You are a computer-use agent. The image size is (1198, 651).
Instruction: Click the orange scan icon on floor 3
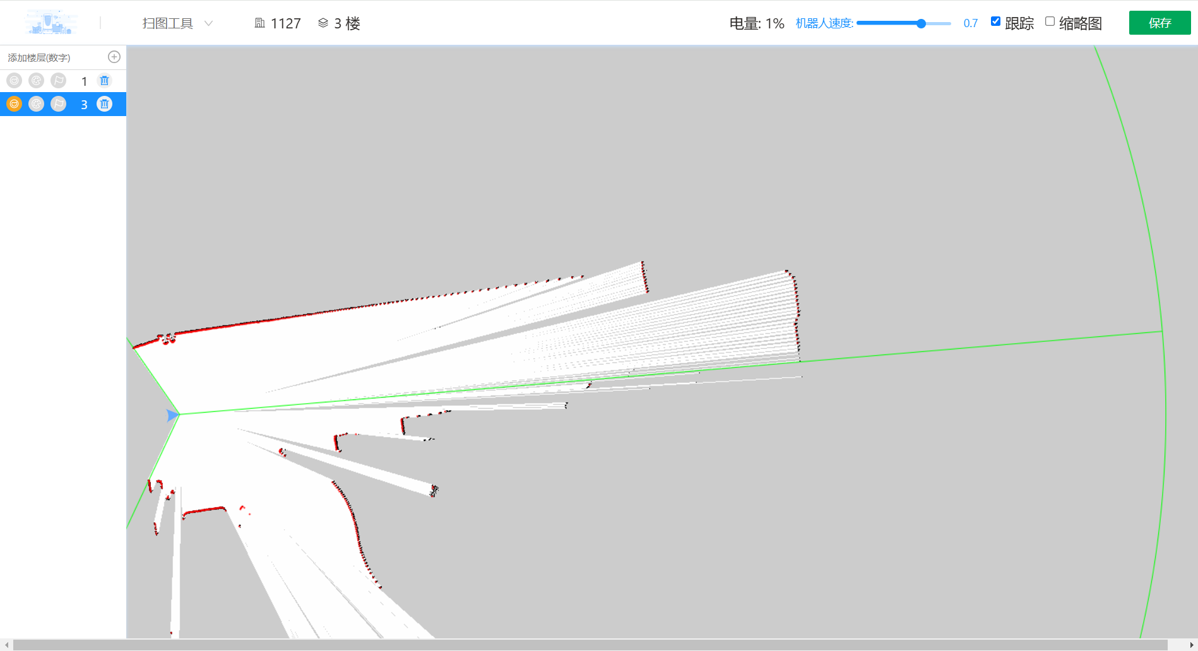pyautogui.click(x=15, y=104)
